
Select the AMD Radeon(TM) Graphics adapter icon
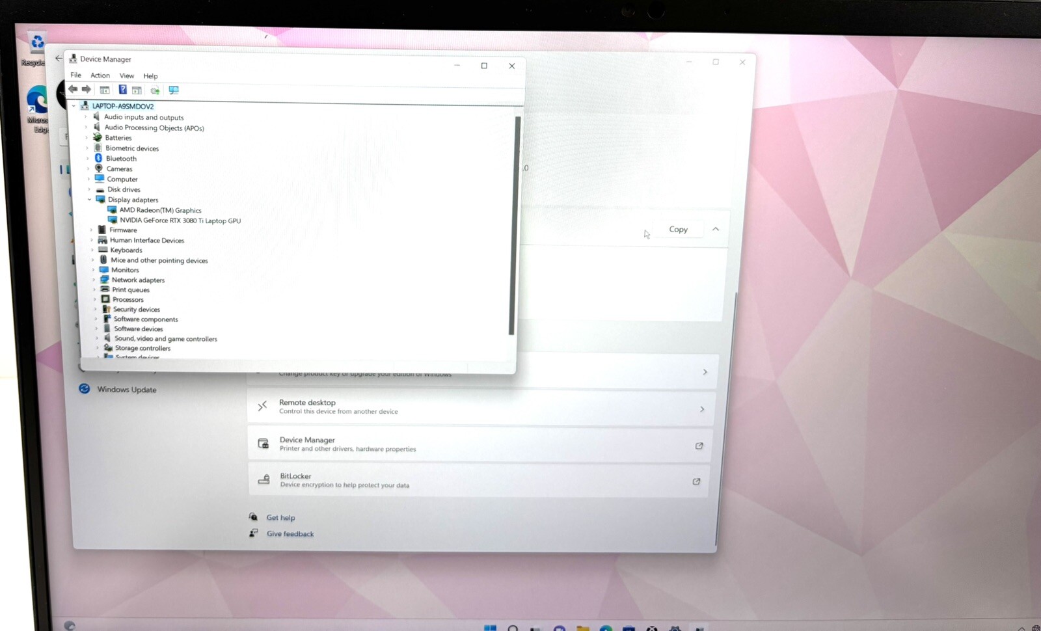coord(112,210)
